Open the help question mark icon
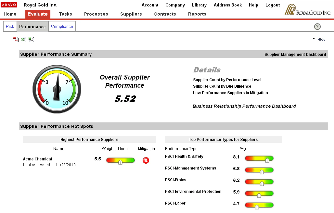 coord(317,26)
